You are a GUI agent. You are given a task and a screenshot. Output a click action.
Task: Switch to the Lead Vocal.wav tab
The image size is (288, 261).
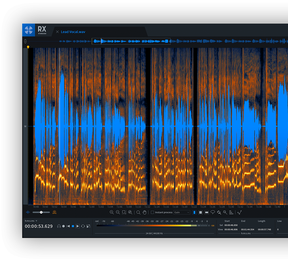73,32
